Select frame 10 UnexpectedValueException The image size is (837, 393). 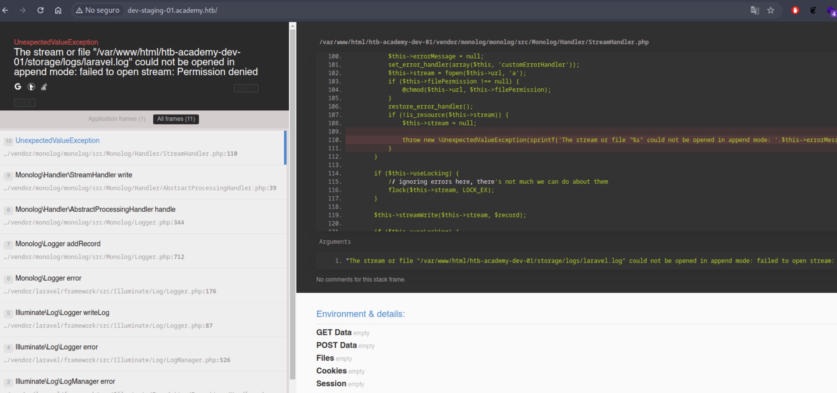click(x=143, y=147)
